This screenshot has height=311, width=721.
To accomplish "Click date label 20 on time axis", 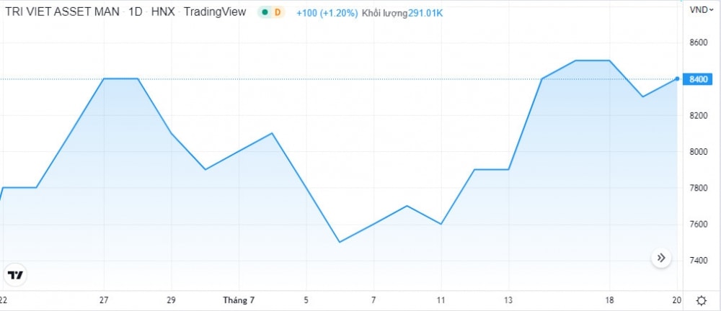I will click(676, 300).
